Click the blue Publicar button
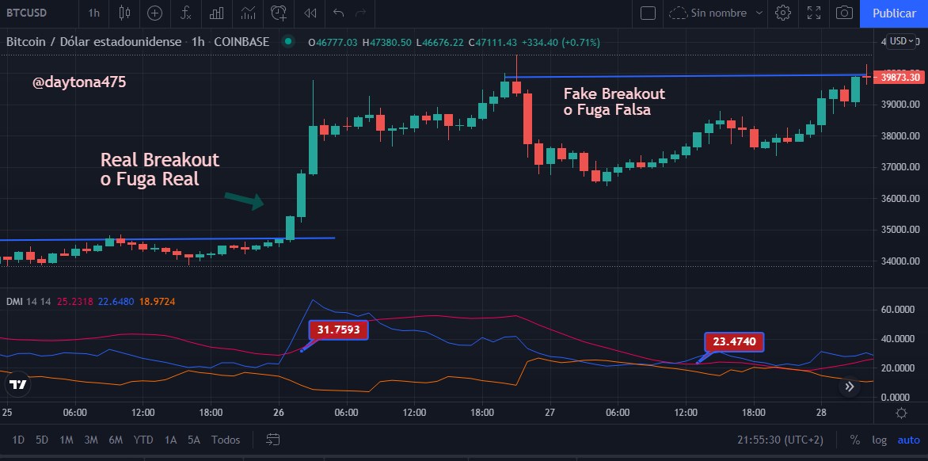This screenshot has width=928, height=461. (x=894, y=13)
